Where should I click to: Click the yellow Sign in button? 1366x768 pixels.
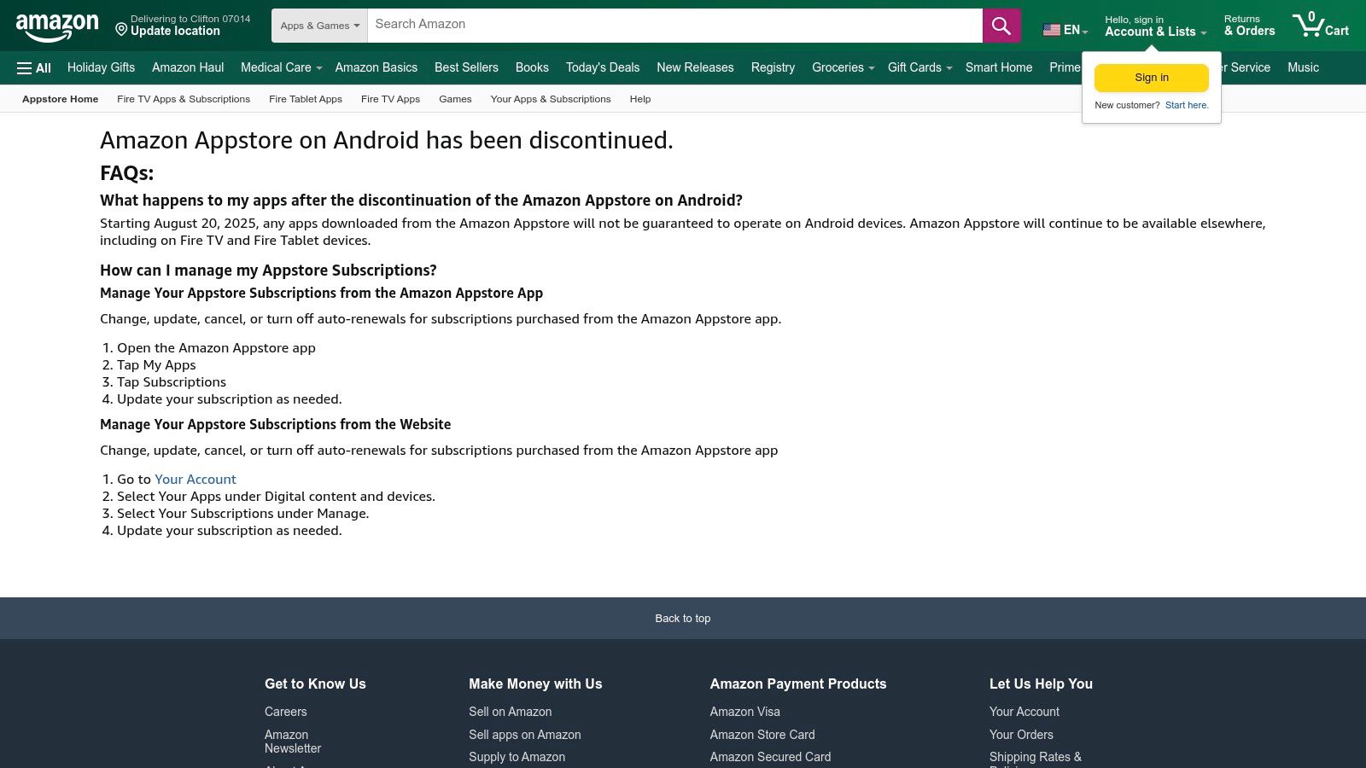[x=1151, y=77]
